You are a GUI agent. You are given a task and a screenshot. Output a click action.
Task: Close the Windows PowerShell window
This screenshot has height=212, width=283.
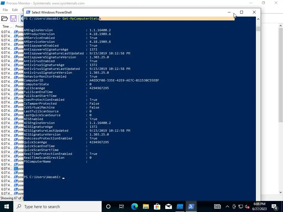coord(254,12)
